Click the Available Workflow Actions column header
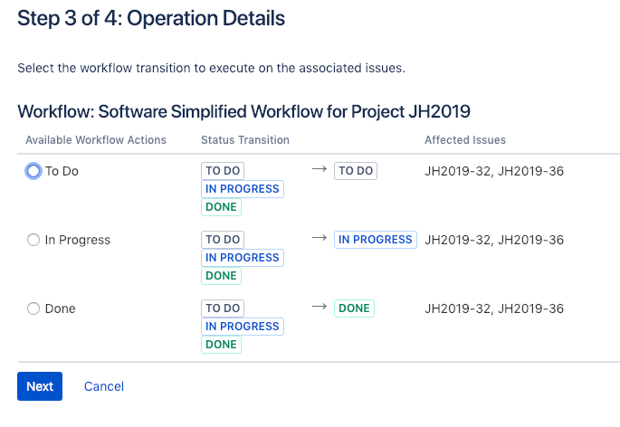 click(x=96, y=140)
